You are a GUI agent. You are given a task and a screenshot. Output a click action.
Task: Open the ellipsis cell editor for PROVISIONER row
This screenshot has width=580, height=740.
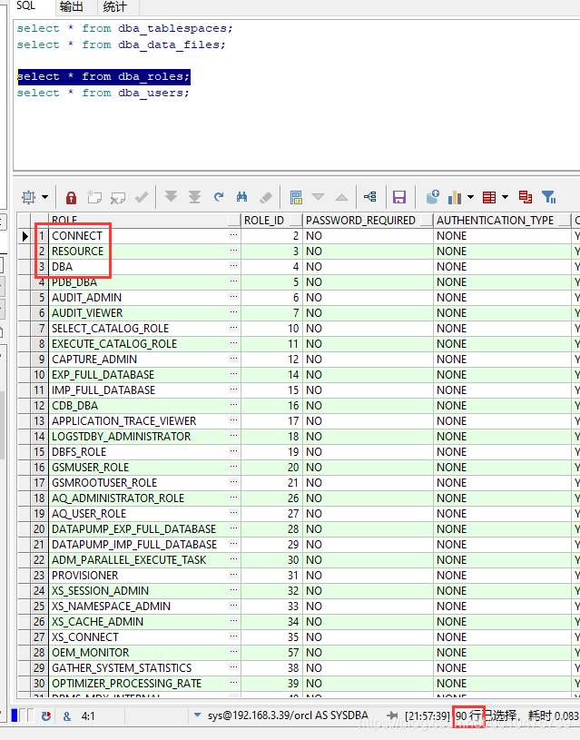[233, 575]
